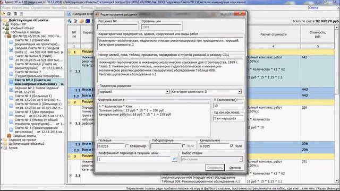Click the edit object icon in left toolbar

(9, 14)
